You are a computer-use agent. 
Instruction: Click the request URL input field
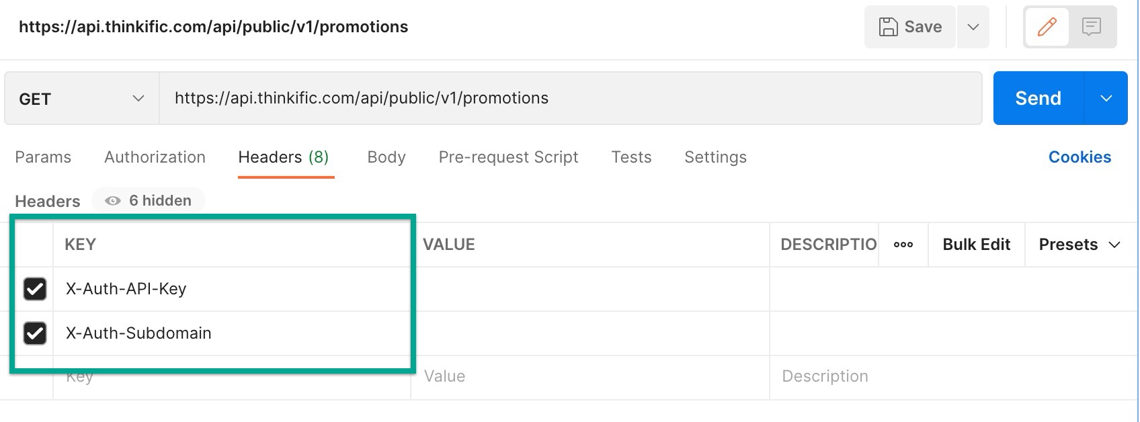(x=570, y=98)
